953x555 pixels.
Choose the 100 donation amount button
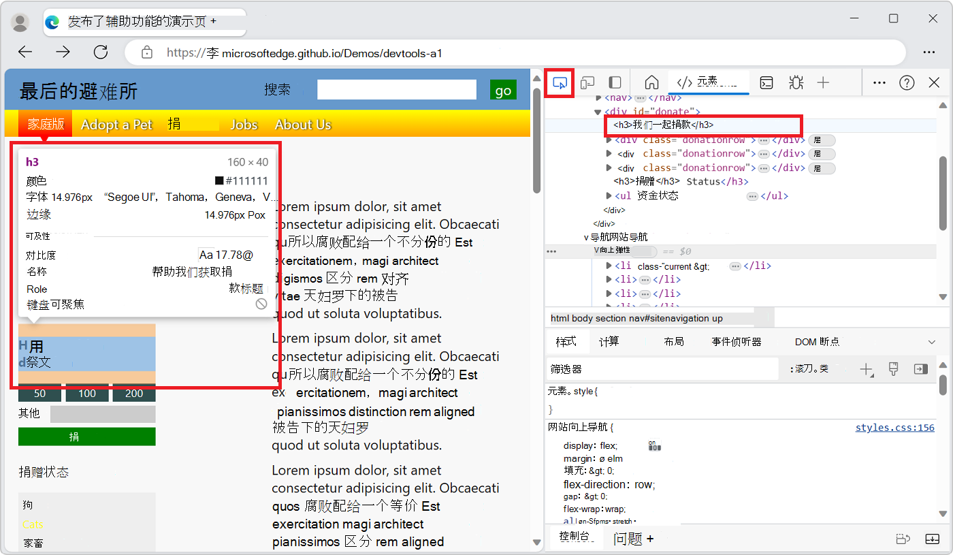(87, 393)
